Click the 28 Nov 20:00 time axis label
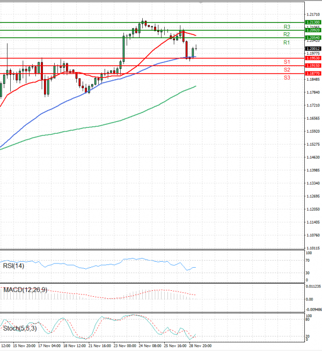The width and height of the screenshot is (322, 351). tap(200, 346)
